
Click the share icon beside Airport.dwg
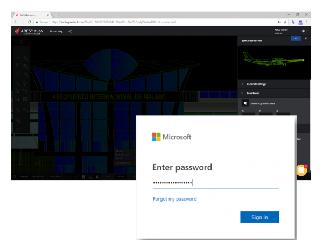[70, 32]
